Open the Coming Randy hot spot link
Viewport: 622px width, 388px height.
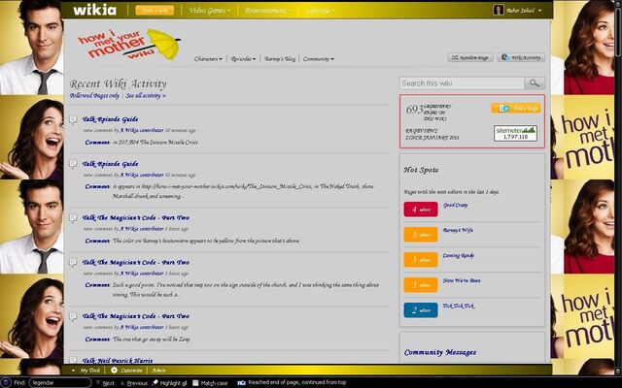point(458,255)
